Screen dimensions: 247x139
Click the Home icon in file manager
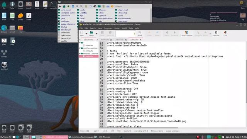coord(64,6)
